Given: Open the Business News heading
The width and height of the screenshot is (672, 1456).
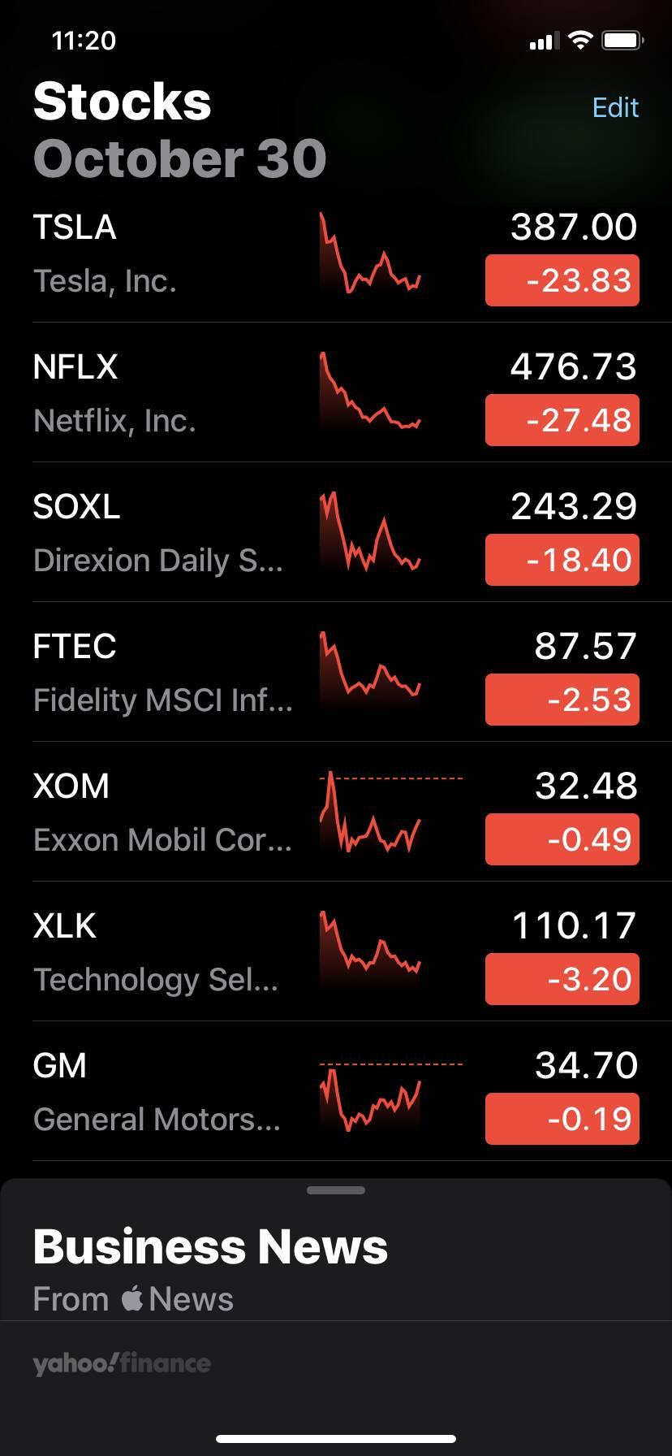Looking at the screenshot, I should click(210, 1246).
